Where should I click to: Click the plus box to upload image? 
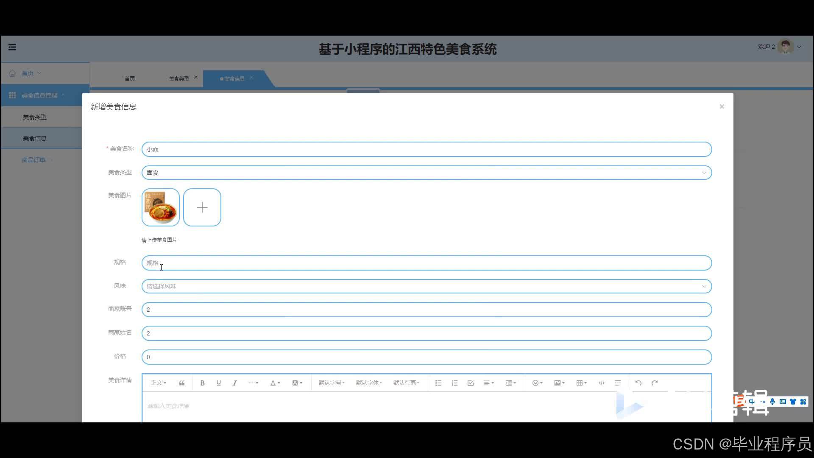point(202,207)
